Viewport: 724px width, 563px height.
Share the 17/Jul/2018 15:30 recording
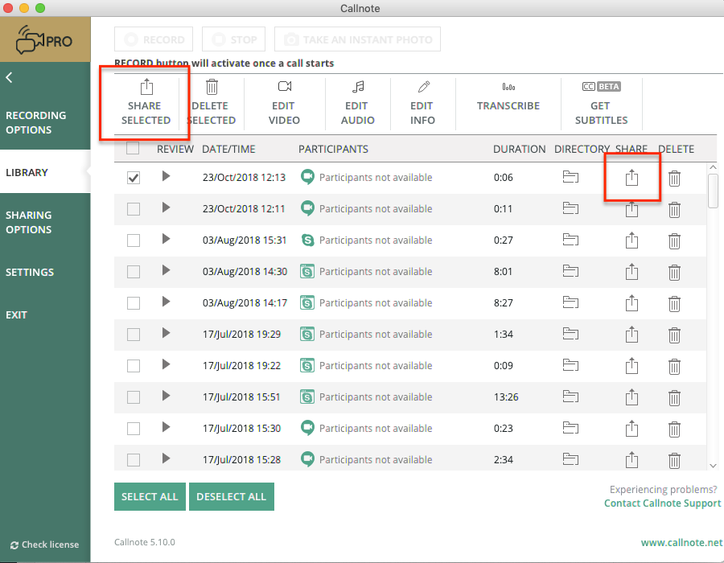point(631,429)
